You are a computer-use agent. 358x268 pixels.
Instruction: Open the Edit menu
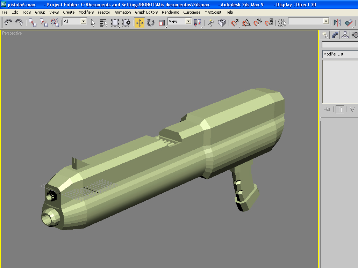15,12
